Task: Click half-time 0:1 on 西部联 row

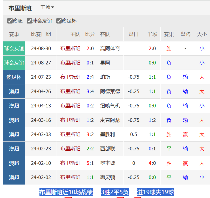Action: coord(152,149)
